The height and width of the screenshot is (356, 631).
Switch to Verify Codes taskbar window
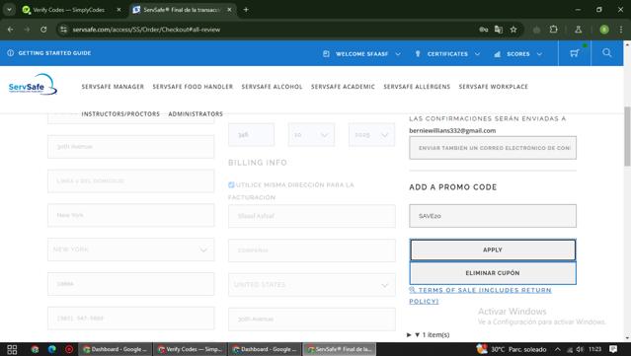coord(191,349)
